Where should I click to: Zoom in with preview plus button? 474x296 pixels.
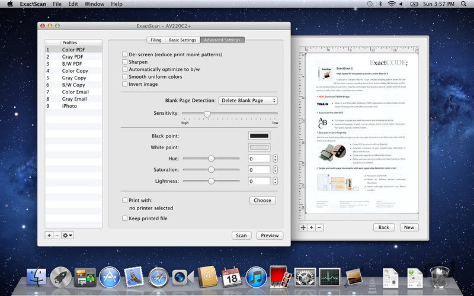(312, 227)
